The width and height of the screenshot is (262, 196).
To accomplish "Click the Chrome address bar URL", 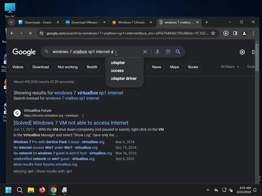I will coord(127,33).
